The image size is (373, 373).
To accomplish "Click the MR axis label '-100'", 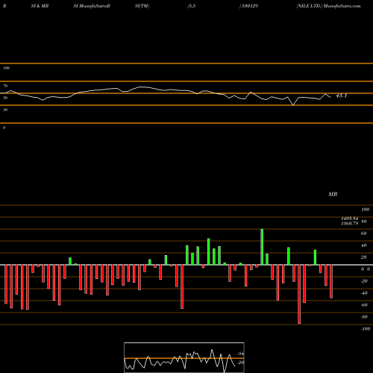I will point(366,329).
